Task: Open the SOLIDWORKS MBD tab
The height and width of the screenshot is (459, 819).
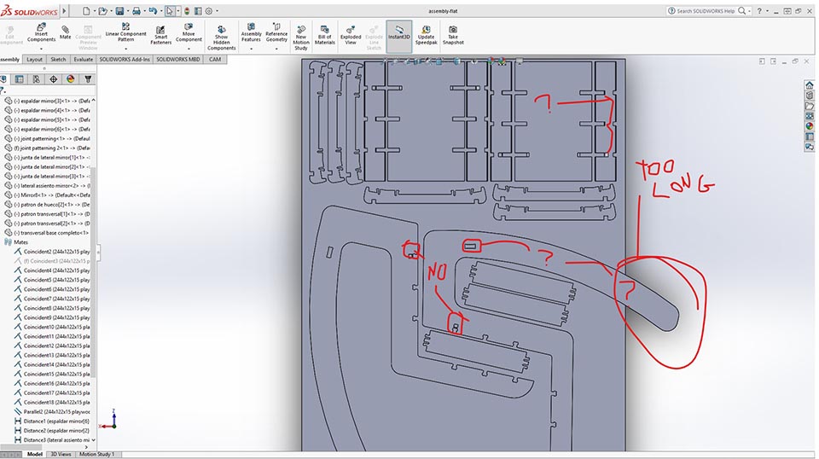Action: [x=178, y=60]
